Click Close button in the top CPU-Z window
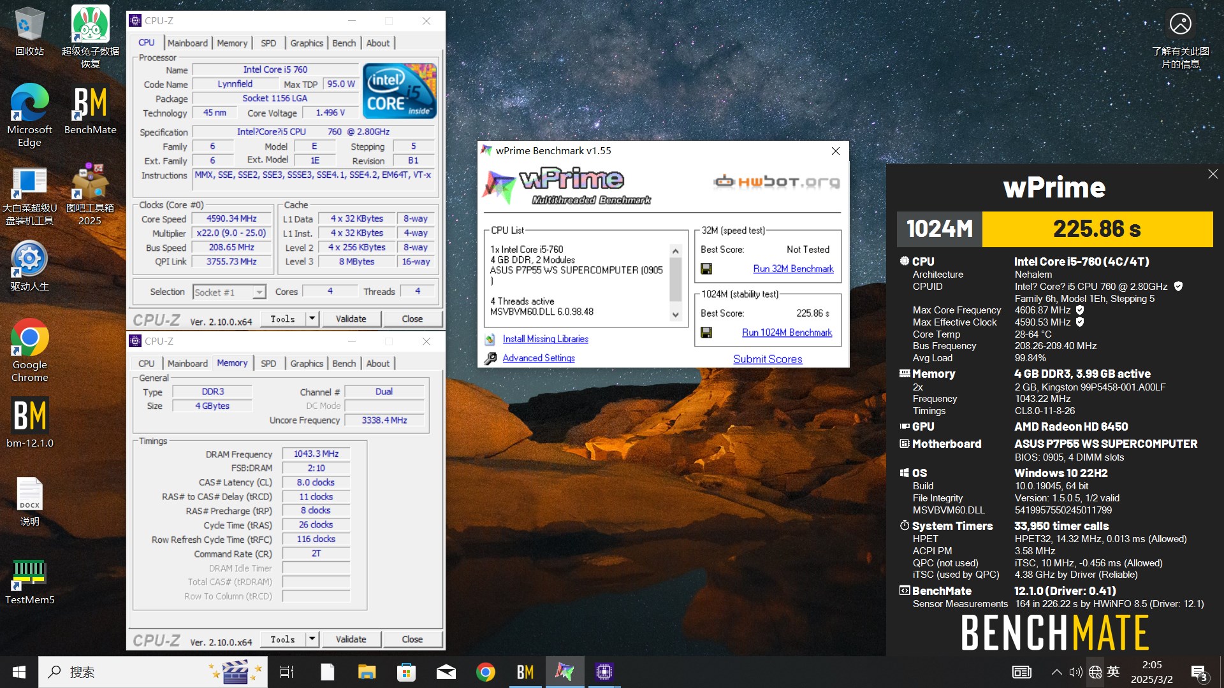Viewport: 1224px width, 688px height. pos(412,319)
